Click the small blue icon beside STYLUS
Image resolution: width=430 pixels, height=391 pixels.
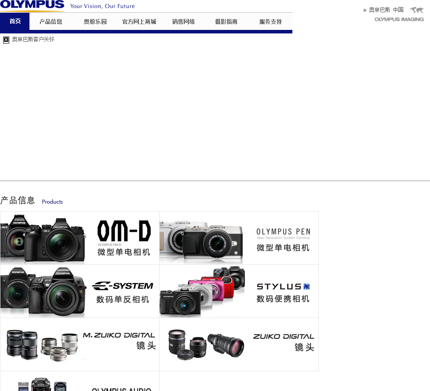(x=306, y=287)
